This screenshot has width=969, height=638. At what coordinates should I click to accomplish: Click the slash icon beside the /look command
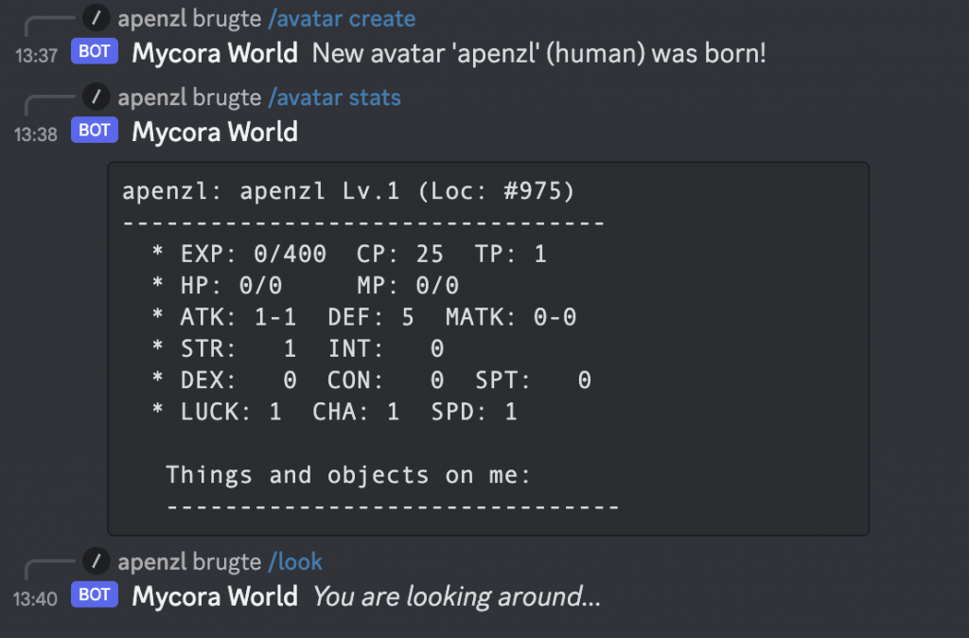coord(96,561)
